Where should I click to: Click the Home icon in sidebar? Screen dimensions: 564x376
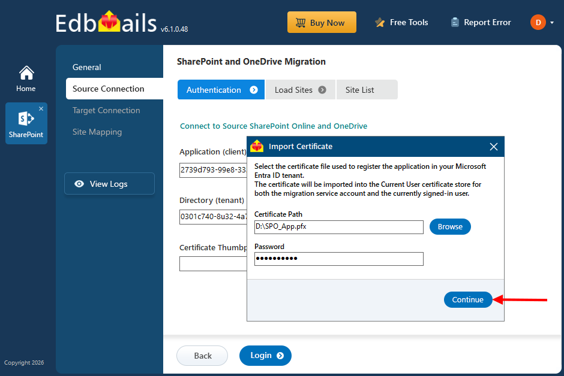[x=26, y=73]
